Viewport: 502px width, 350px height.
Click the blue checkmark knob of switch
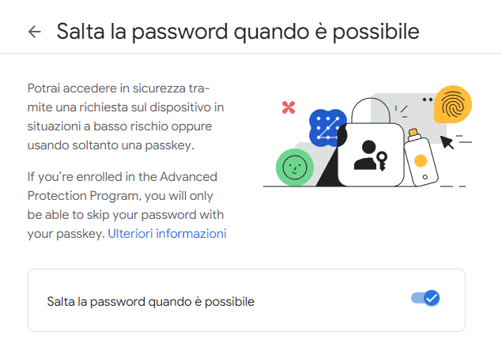[x=432, y=298]
